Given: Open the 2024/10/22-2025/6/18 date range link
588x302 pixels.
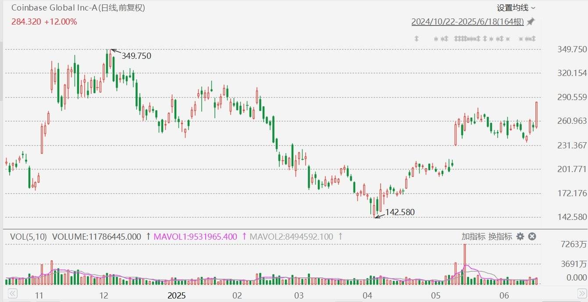Looking at the screenshot, I should 467,22.
